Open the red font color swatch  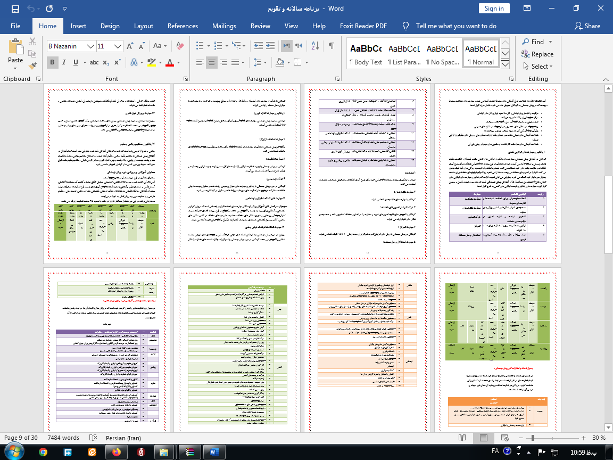[170, 62]
